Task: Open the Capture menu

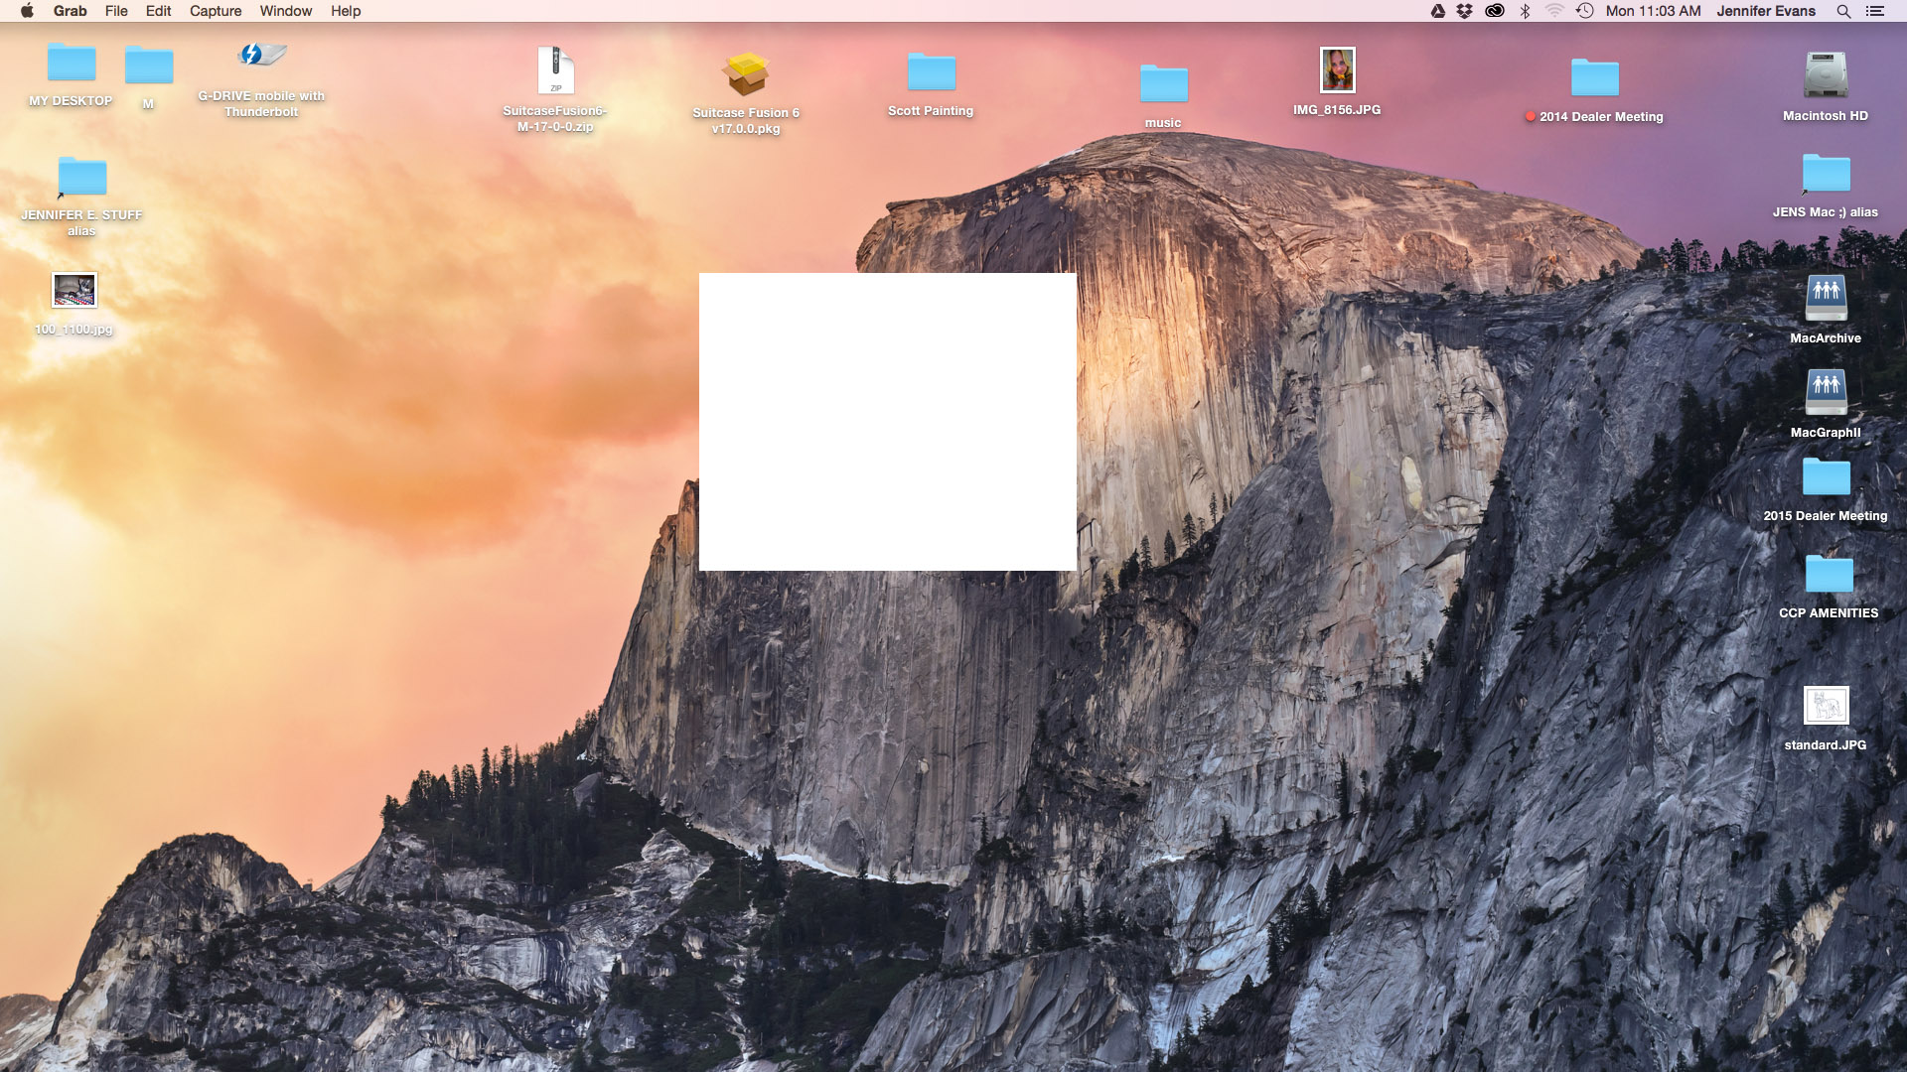Action: tap(216, 11)
